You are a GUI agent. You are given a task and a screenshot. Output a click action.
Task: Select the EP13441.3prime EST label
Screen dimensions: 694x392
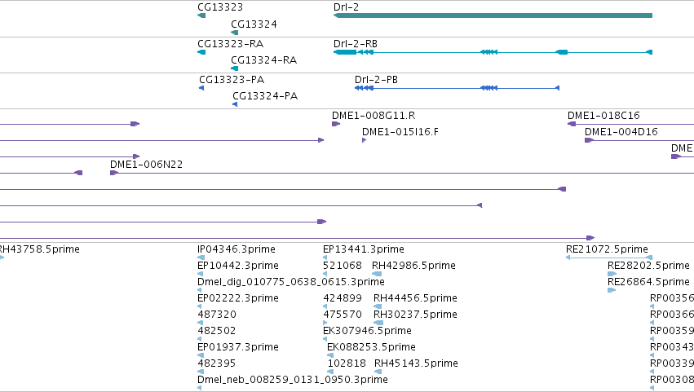click(x=364, y=249)
